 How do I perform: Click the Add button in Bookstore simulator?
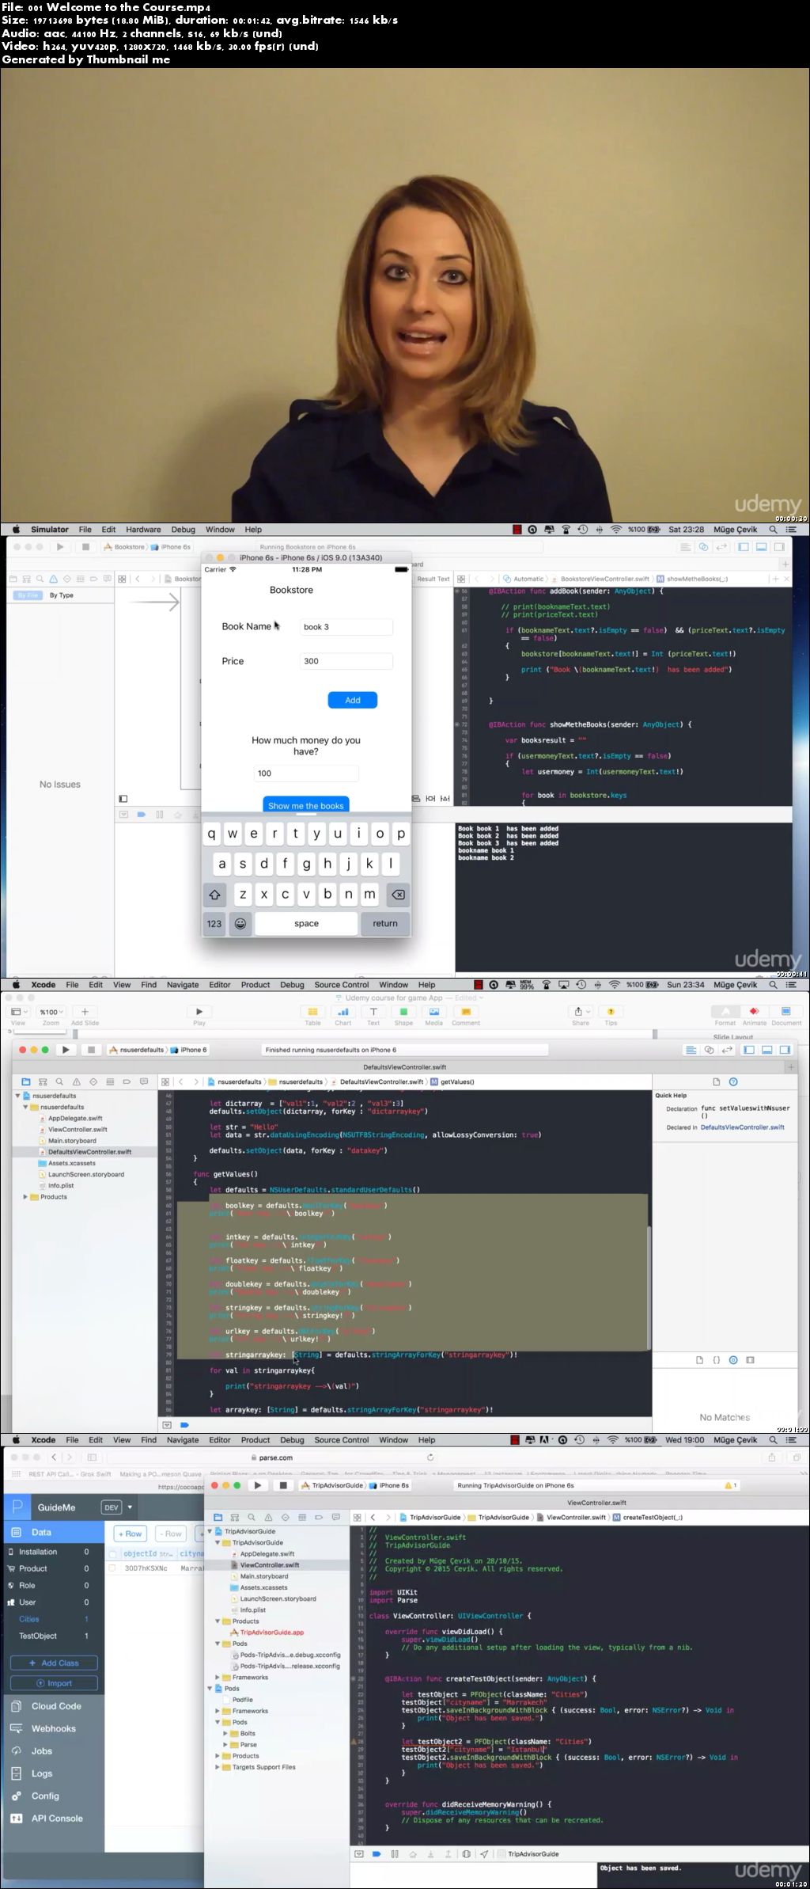click(x=353, y=700)
